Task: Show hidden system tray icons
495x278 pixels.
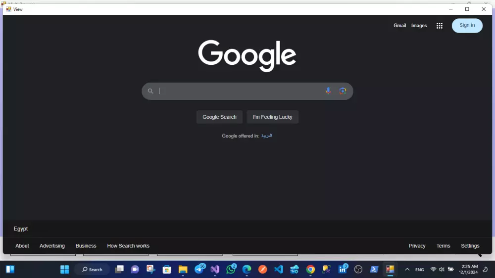Action: [407, 270]
